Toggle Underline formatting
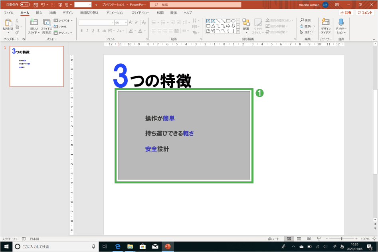 (93, 31)
